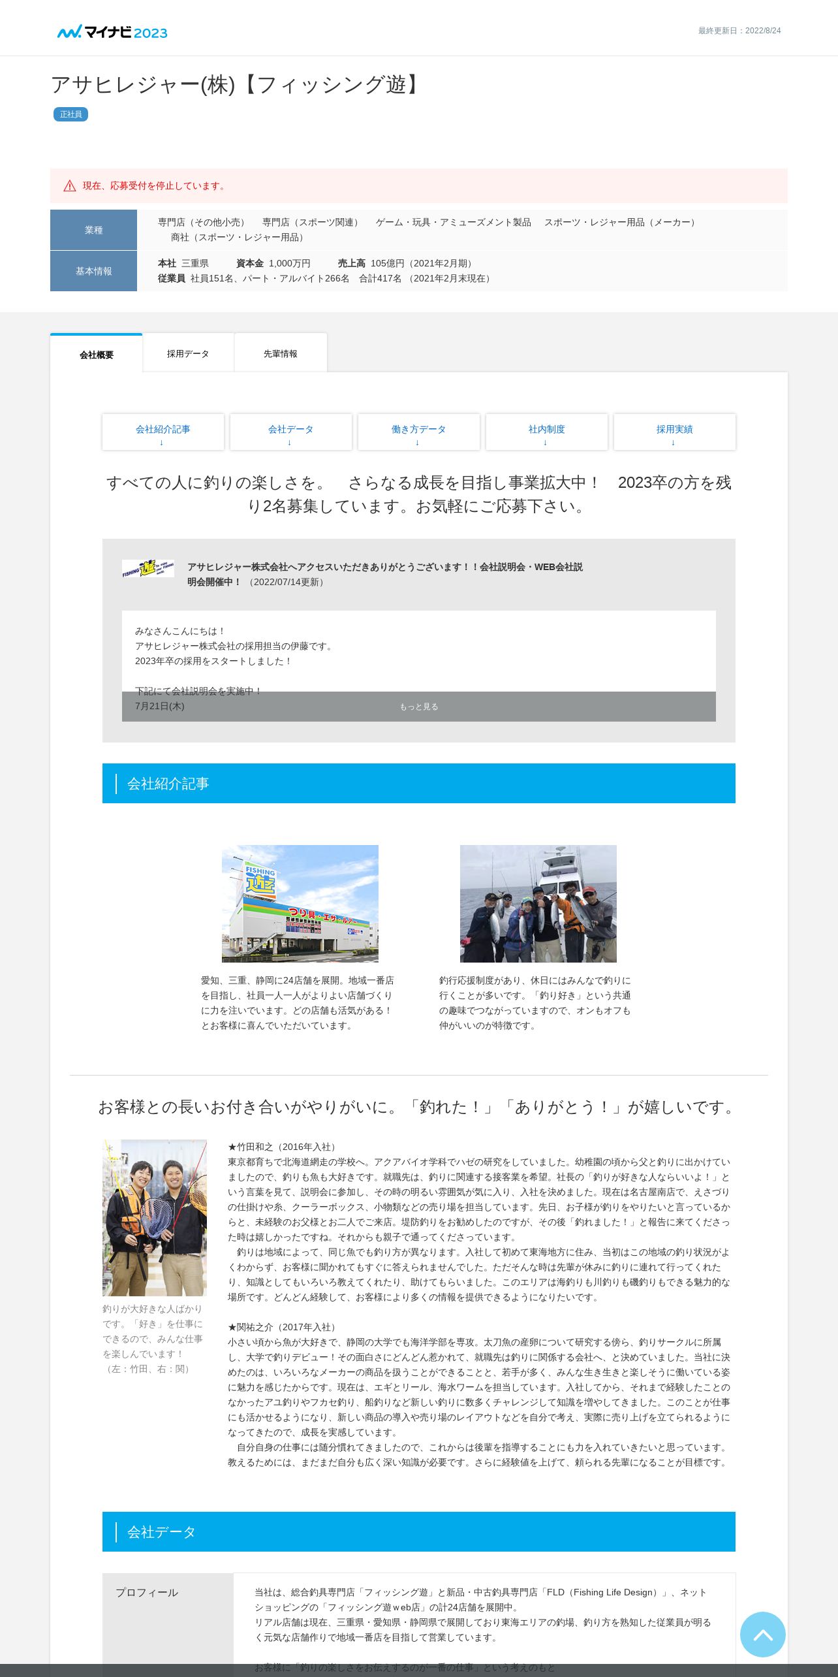Click 商社（スポーツ・レジャー用品） text
838x1677 pixels.
[239, 238]
